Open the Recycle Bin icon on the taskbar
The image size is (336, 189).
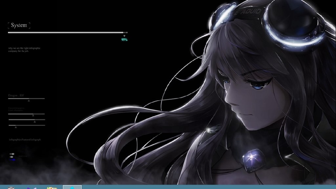[x=11, y=188]
